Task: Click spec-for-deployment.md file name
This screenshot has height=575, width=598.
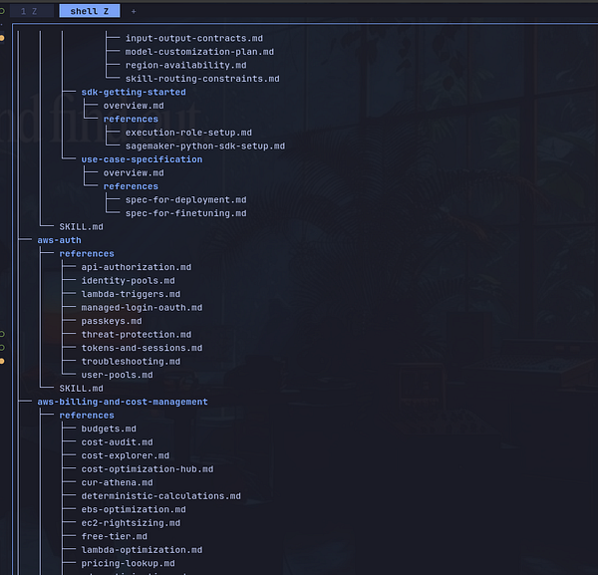Action: (185, 199)
